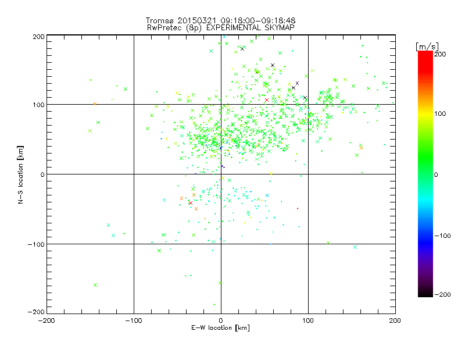Click the x-axis tick label '100'
This screenshot has width=465, height=349.
coord(308,320)
